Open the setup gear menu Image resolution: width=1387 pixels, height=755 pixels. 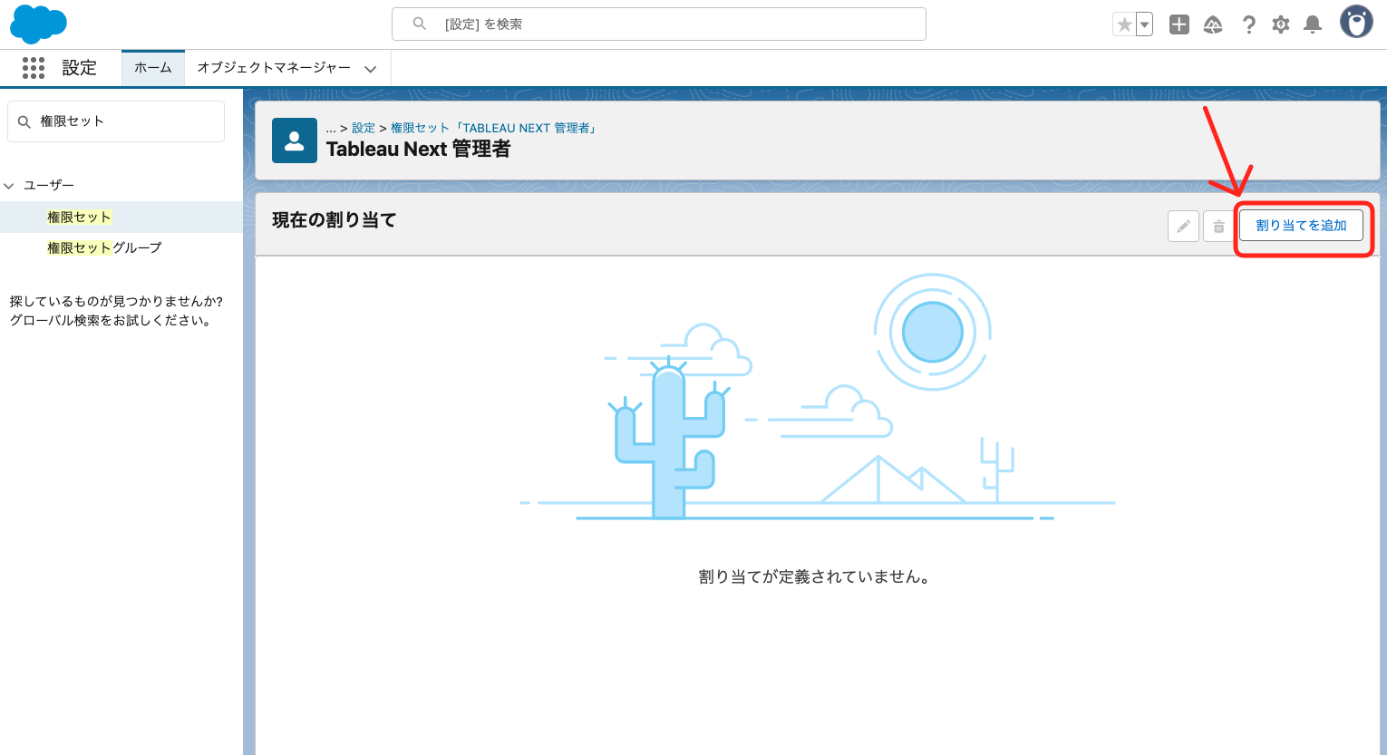(1280, 24)
